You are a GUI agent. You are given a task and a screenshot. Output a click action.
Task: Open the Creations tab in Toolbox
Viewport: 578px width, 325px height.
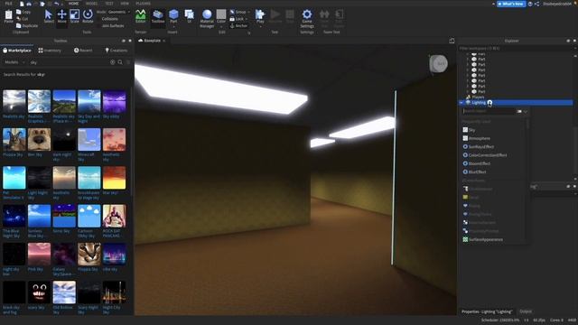pyautogui.click(x=117, y=51)
